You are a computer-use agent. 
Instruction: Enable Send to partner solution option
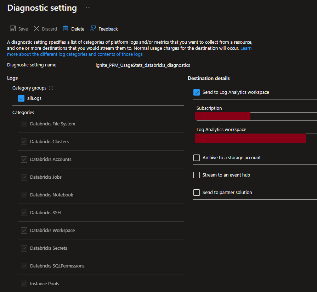click(x=197, y=193)
